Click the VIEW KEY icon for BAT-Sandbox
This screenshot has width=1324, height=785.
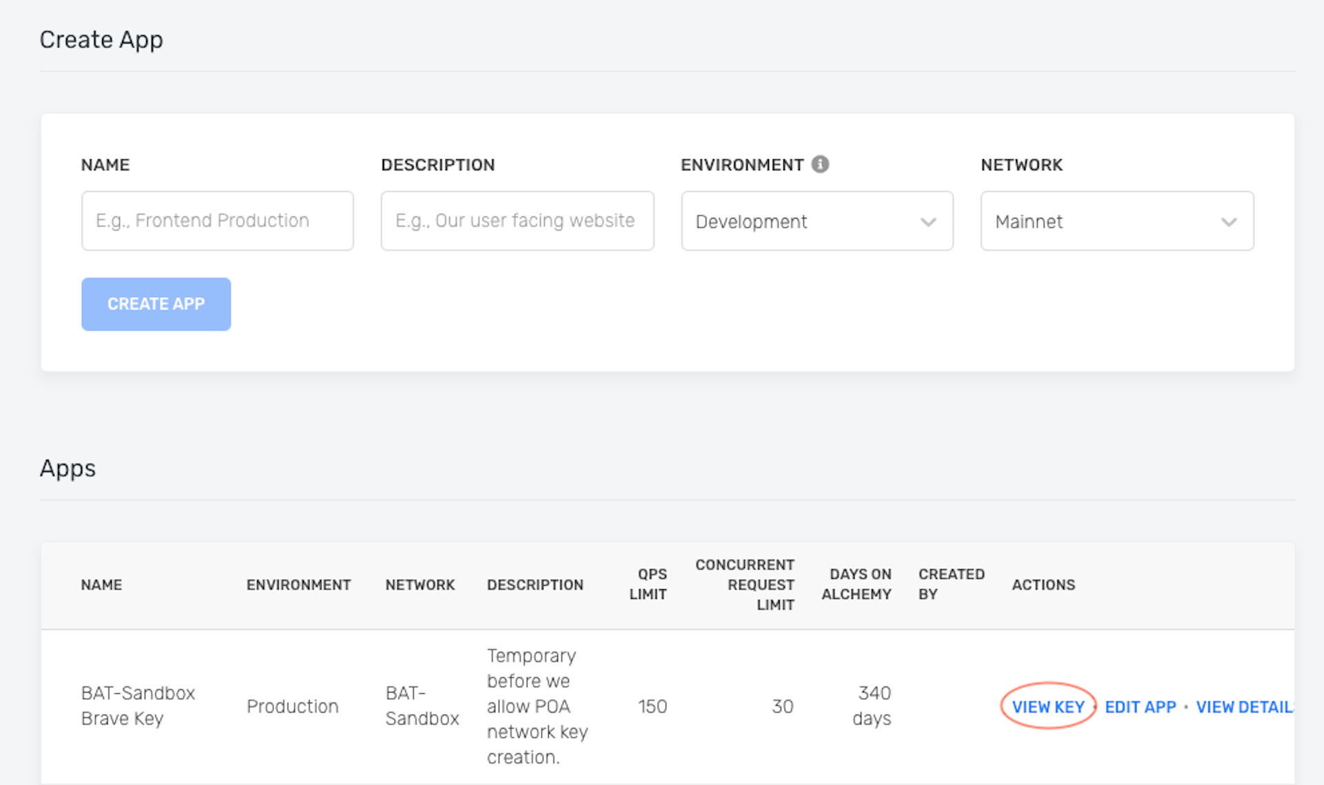tap(1048, 704)
